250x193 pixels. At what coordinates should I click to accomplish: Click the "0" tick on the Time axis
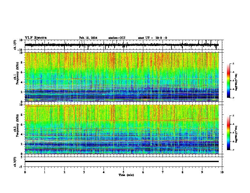(25, 172)
